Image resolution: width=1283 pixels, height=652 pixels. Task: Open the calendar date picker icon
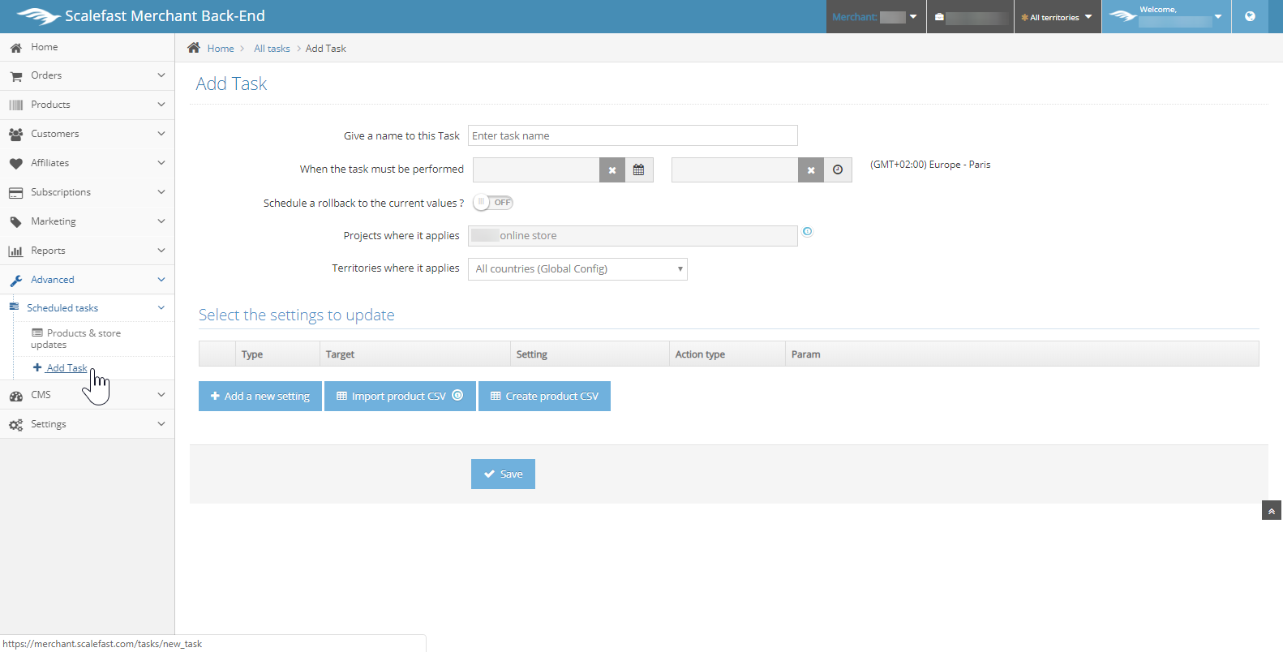638,170
